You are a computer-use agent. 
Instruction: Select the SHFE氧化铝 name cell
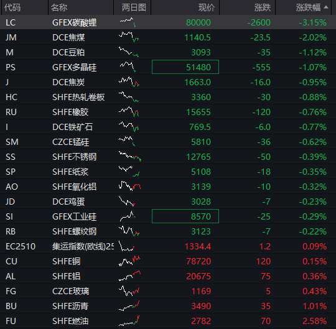[x=75, y=187]
